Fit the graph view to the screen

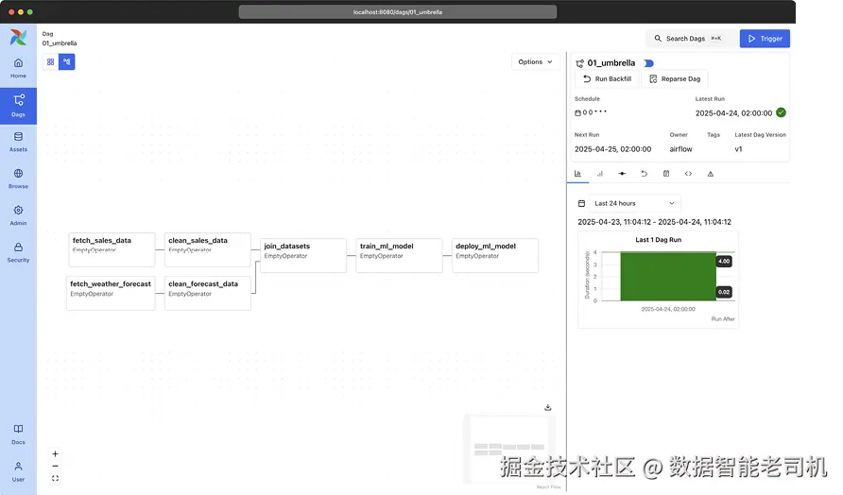click(55, 478)
